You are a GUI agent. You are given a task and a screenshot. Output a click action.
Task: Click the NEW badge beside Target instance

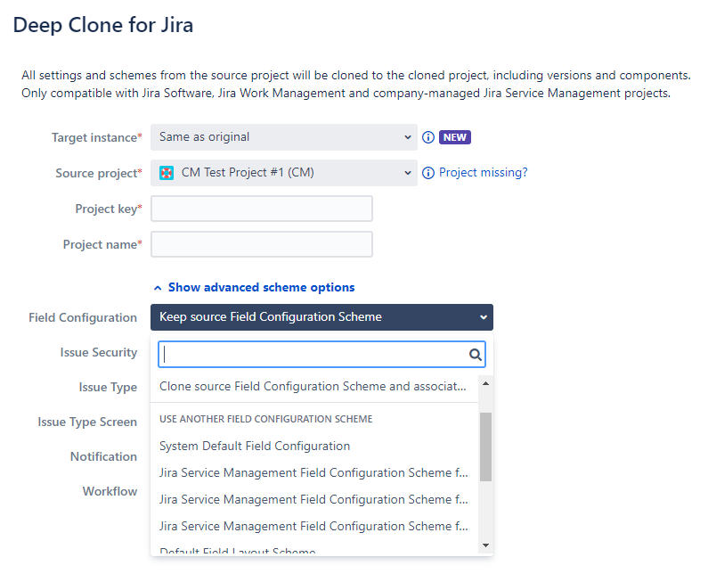pyautogui.click(x=455, y=137)
